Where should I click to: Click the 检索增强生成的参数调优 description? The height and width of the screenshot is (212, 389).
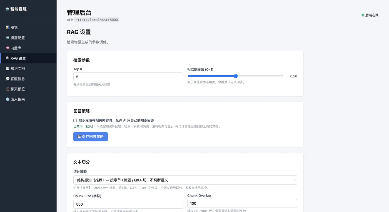tap(88, 42)
